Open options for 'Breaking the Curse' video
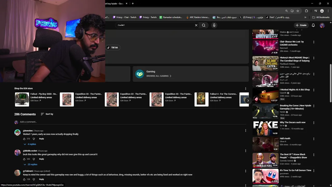This screenshot has width=332, height=187. coord(314,106)
